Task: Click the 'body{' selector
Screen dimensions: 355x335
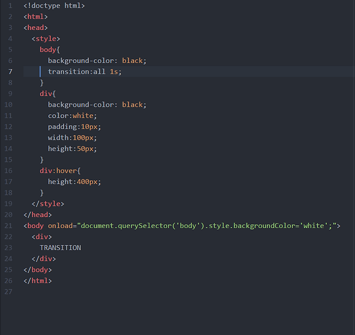Action: pos(50,50)
